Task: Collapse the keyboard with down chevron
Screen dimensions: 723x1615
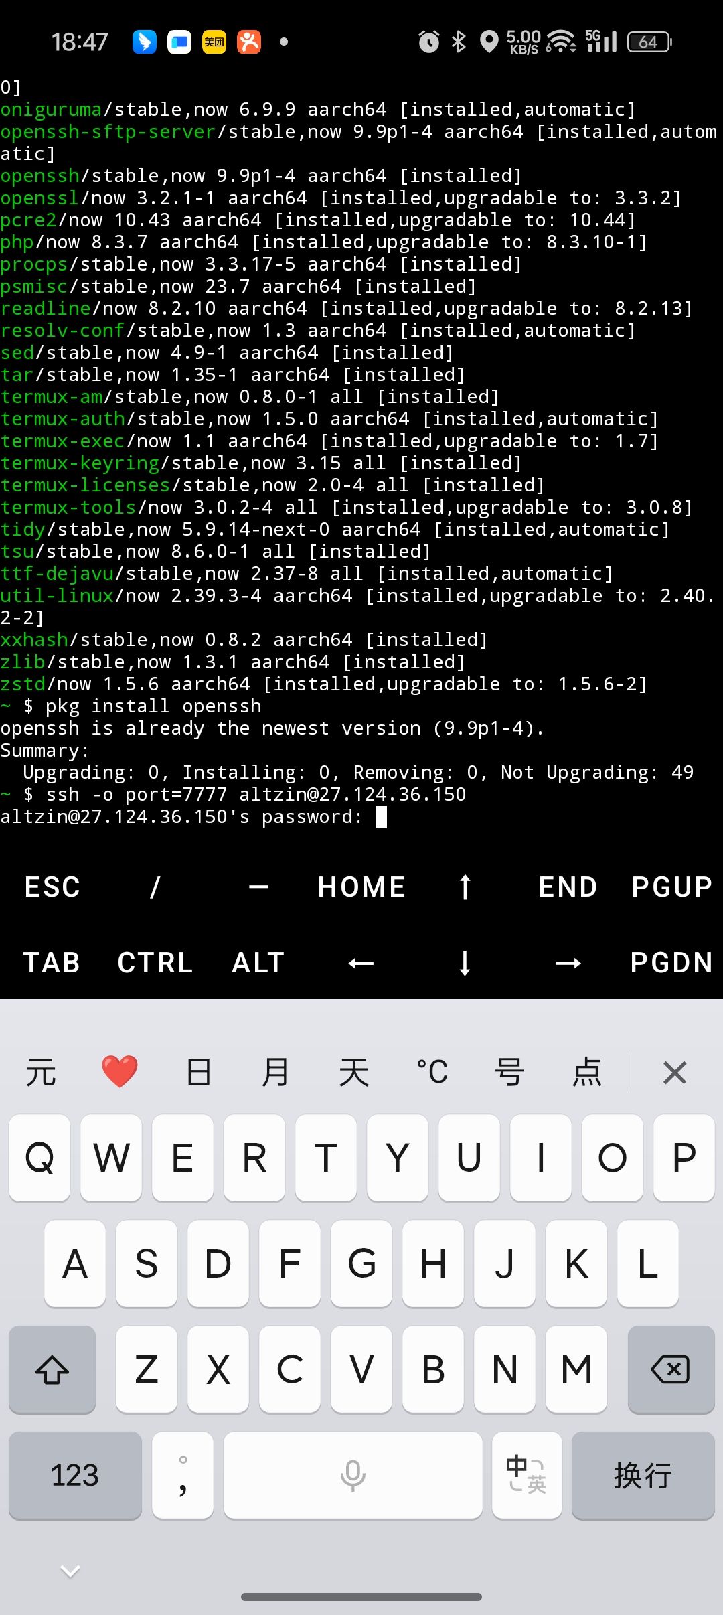Action: tap(70, 1570)
